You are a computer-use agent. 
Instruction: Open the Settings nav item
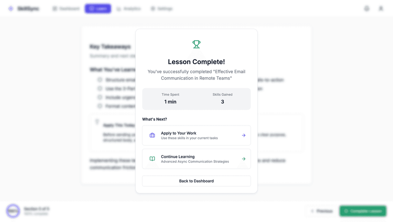click(162, 8)
